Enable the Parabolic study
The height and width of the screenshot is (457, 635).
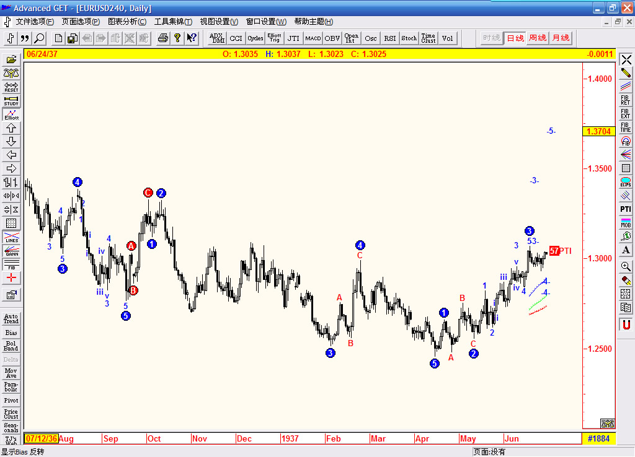[x=11, y=387]
